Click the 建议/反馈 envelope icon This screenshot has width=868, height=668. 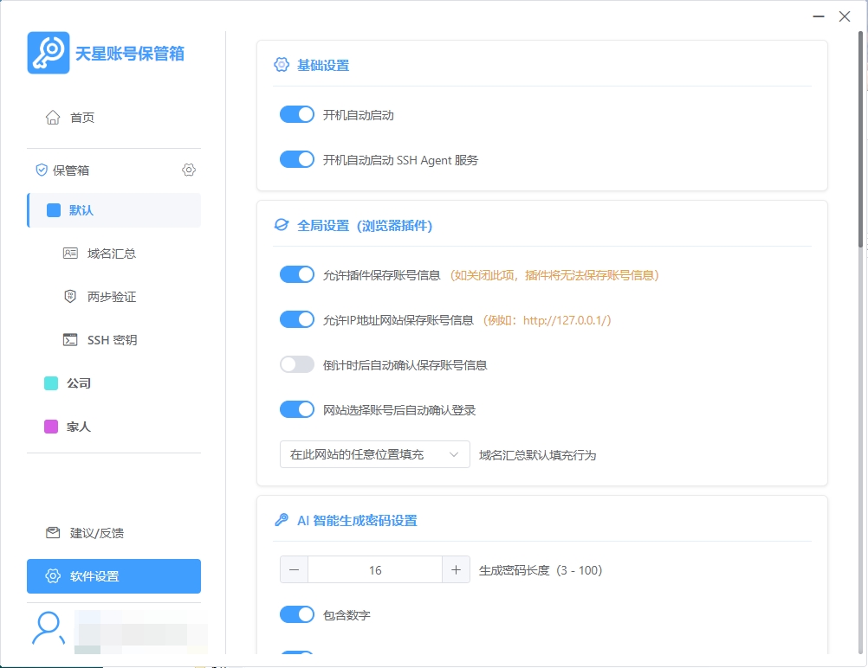(53, 533)
